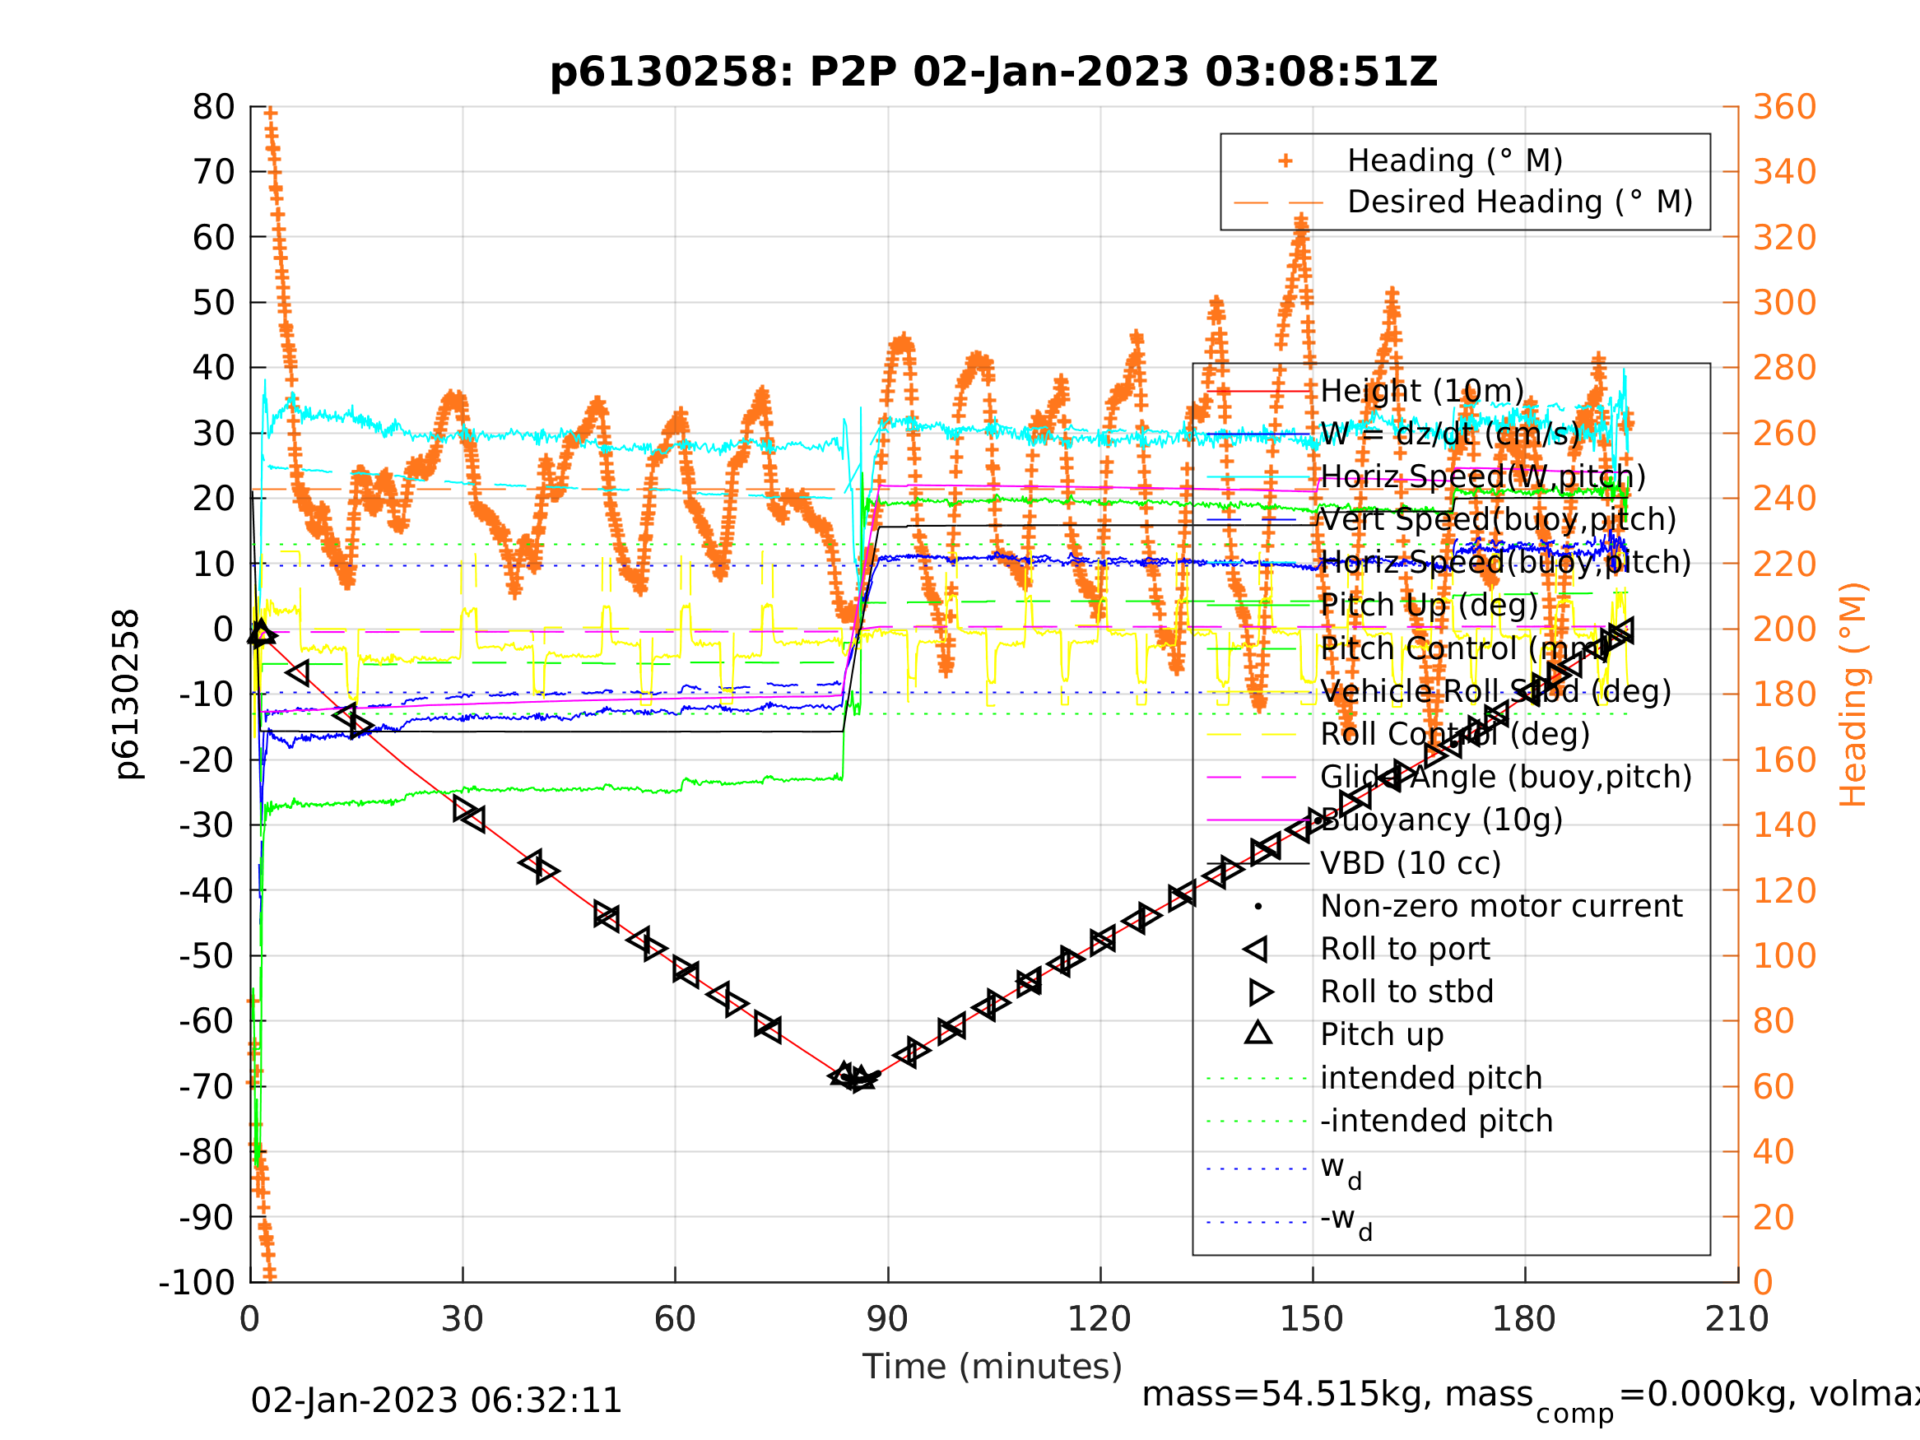Click the magenta Buoyancy line legend sample
The height and width of the screenshot is (1440, 1920).
pos(1258,820)
